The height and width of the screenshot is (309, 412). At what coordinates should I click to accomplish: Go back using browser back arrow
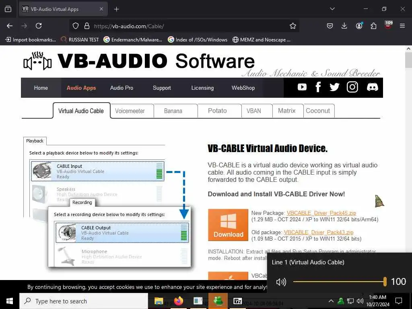tap(10, 26)
